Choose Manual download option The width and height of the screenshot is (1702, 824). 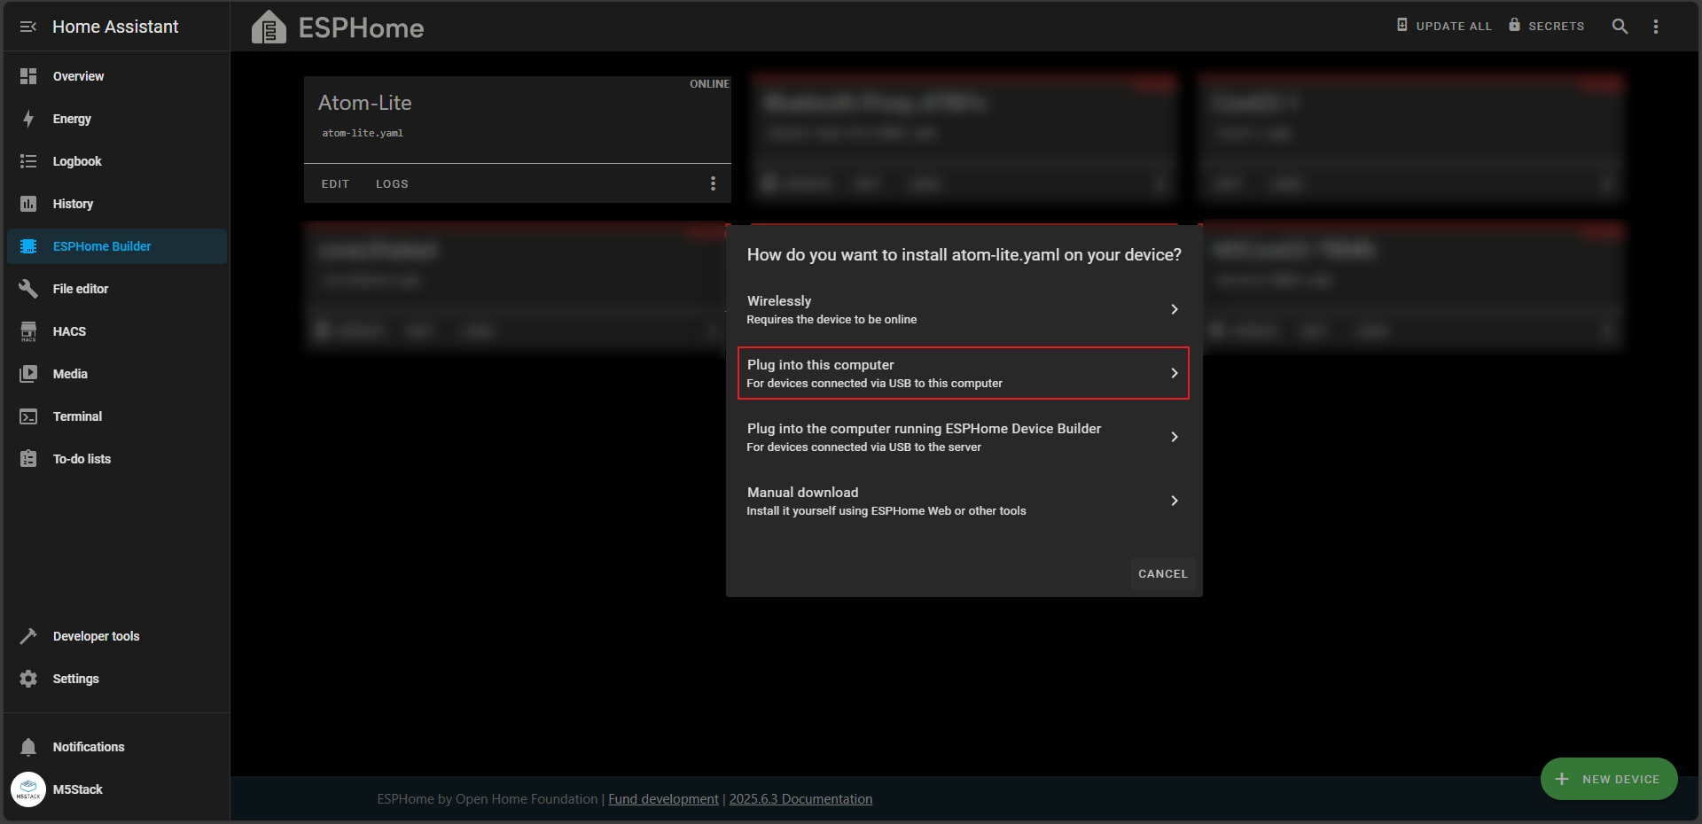(964, 501)
